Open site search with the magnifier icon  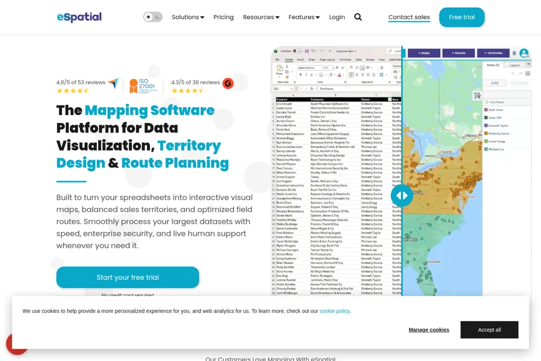pyautogui.click(x=358, y=17)
